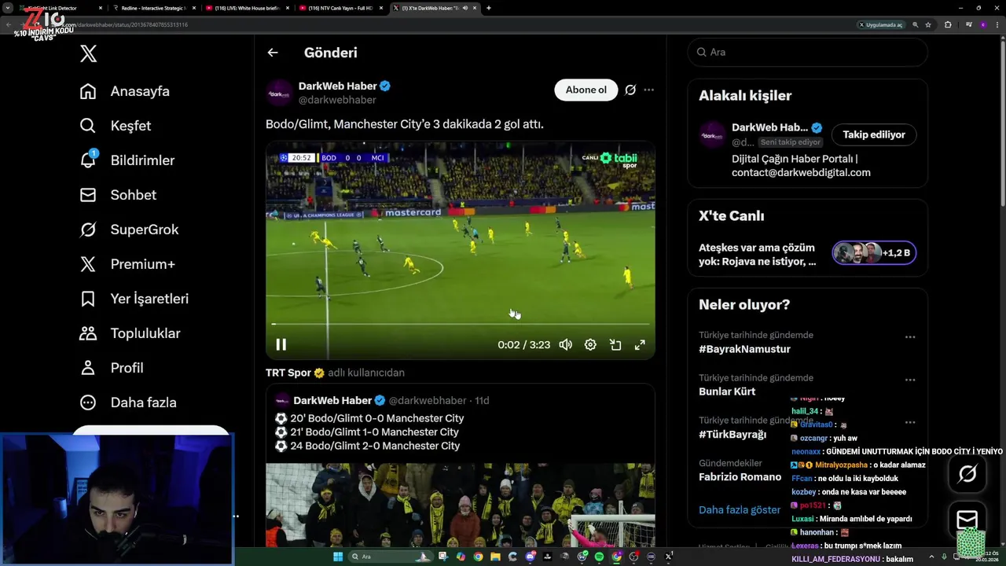This screenshot has height=566, width=1006.
Task: Open Sohbet messages
Action: point(118,195)
